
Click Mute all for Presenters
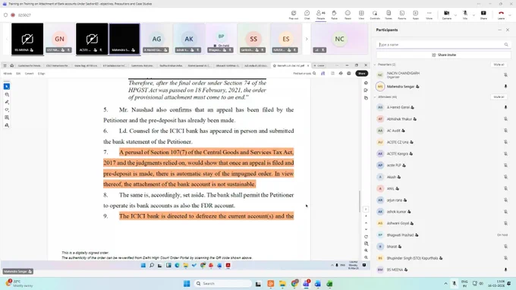499,65
